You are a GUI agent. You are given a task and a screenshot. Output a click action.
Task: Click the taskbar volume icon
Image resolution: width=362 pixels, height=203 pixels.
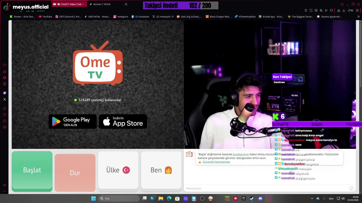(x=343, y=198)
